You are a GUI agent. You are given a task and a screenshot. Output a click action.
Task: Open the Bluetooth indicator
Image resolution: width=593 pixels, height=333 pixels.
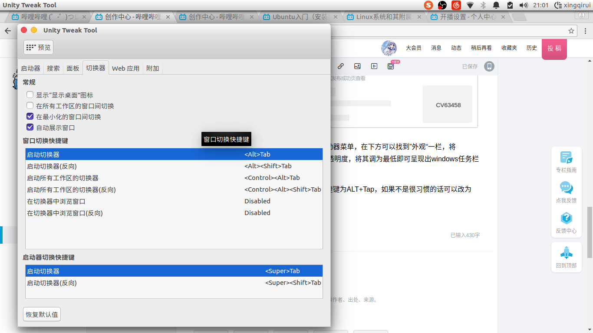483,5
